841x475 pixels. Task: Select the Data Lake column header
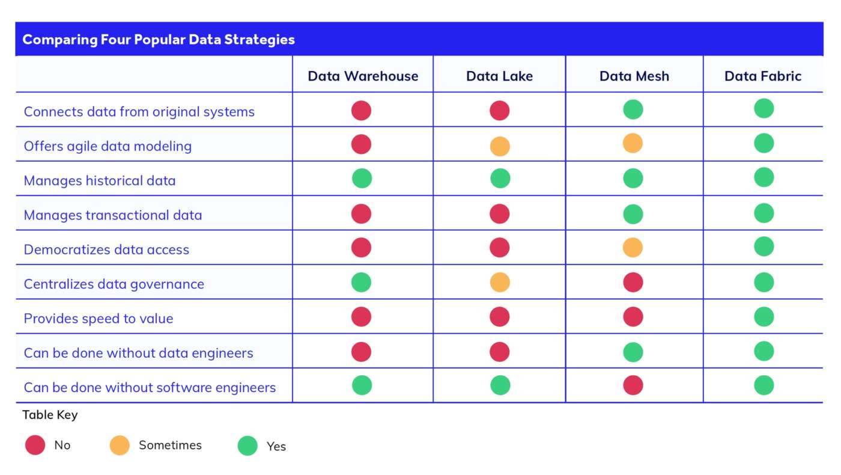point(499,76)
